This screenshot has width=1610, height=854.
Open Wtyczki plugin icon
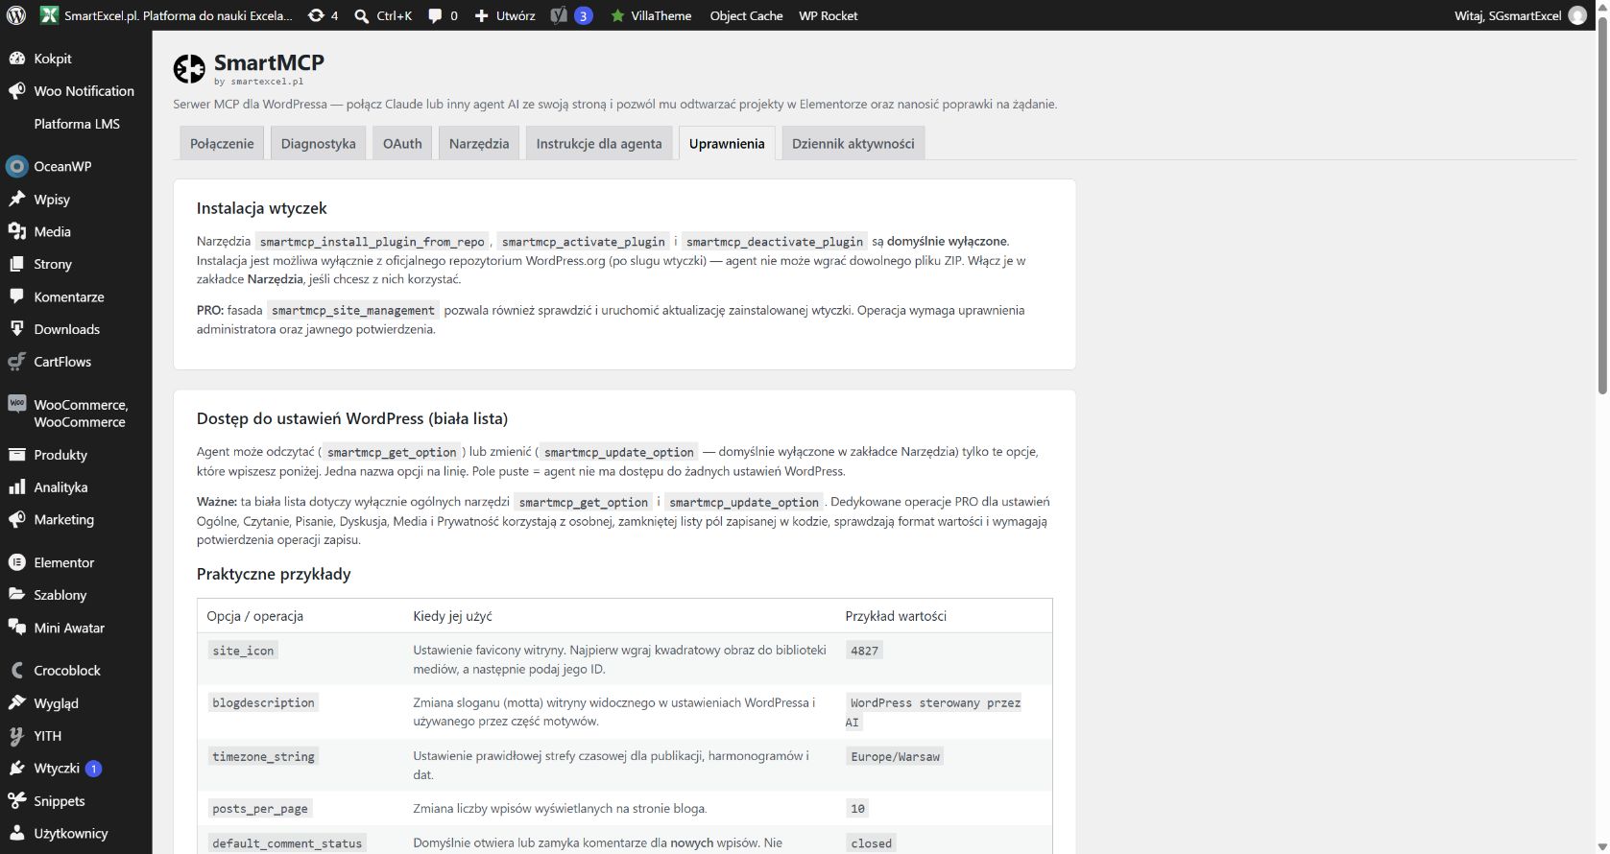[16, 769]
